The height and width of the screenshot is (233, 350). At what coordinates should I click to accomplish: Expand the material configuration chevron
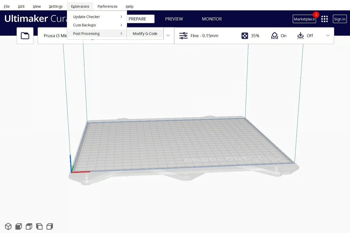tap(168, 36)
